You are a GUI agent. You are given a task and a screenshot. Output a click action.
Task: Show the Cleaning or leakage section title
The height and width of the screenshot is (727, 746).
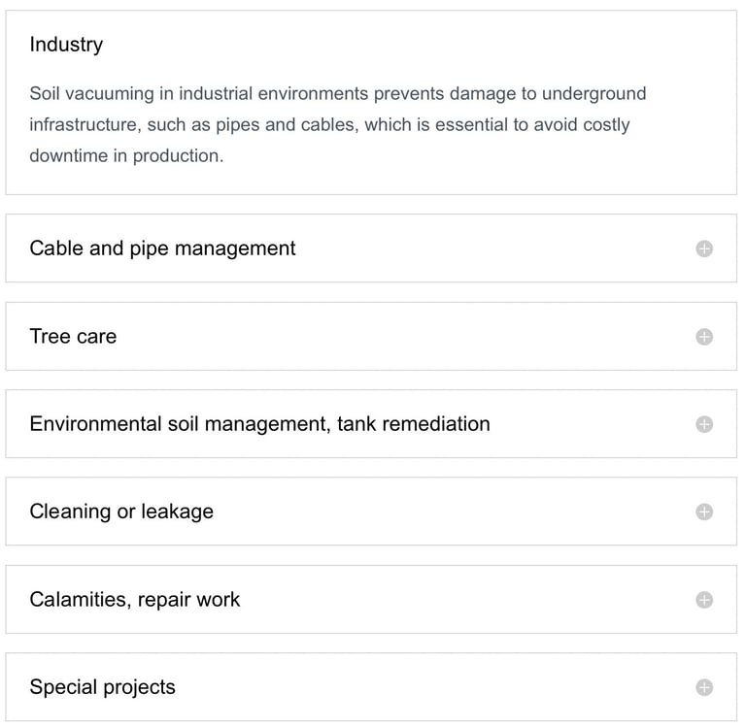[x=121, y=512]
